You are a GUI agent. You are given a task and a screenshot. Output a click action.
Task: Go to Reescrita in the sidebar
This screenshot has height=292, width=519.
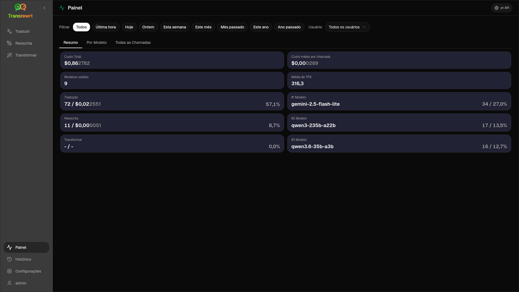pos(26,43)
